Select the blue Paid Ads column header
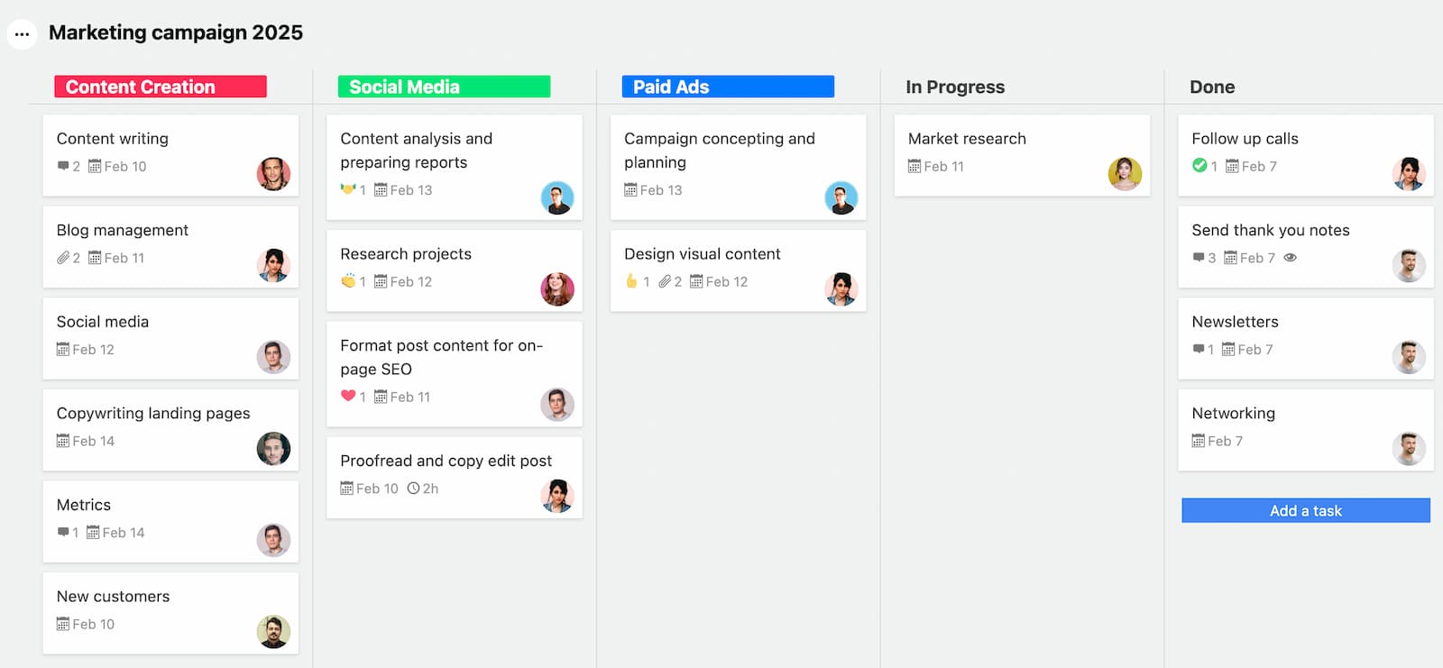 tap(728, 87)
